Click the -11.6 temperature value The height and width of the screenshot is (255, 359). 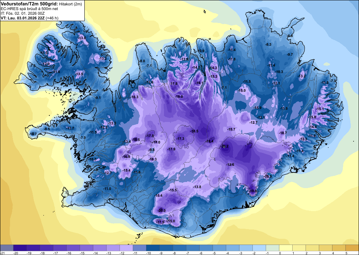click(56, 72)
